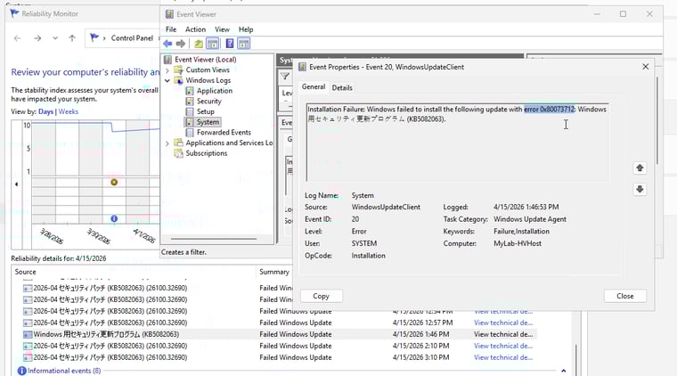Click the Copy button in Event Properties

point(322,296)
